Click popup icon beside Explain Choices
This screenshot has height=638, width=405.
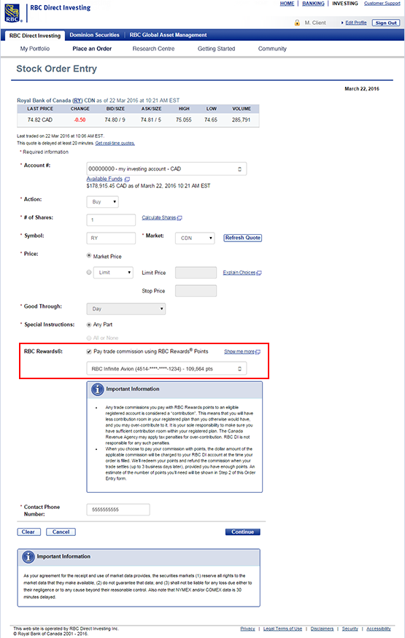(x=259, y=273)
